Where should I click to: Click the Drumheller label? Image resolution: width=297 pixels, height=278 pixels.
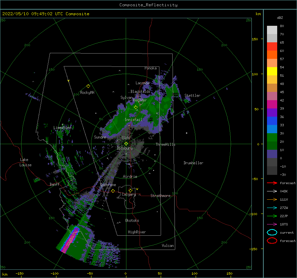(x=193, y=163)
